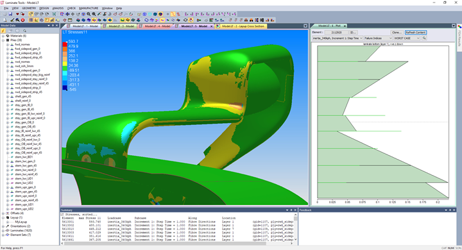Click the Clone... button

(397, 33)
